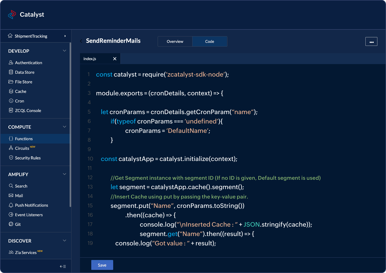This screenshot has width=386, height=273.
Task: Click the Catalyst brand name
Action: click(32, 15)
